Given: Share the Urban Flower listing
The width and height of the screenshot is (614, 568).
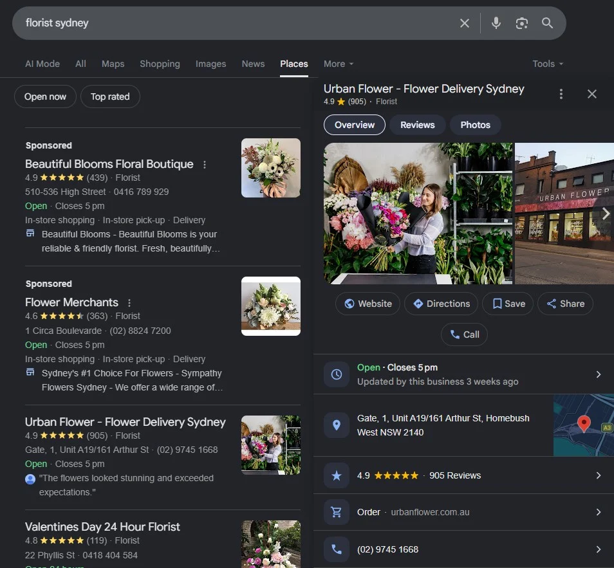Looking at the screenshot, I should point(565,304).
